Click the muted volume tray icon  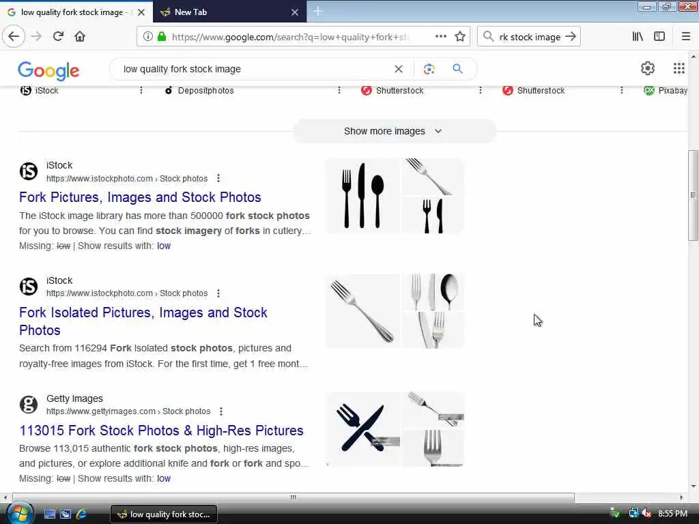coord(647,514)
